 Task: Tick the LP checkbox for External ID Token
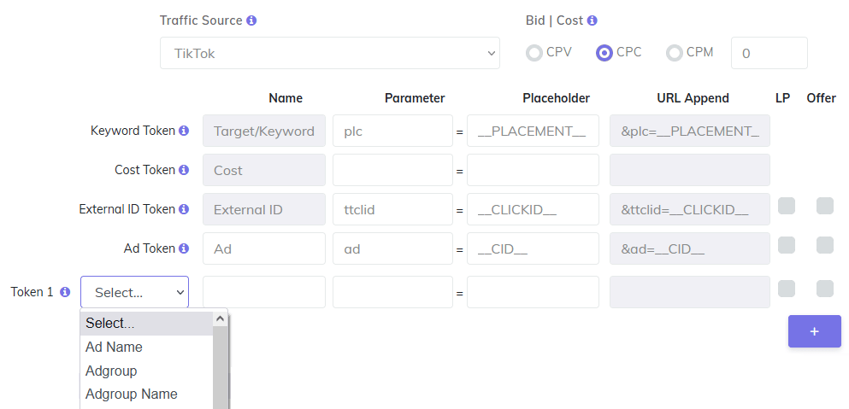(787, 206)
